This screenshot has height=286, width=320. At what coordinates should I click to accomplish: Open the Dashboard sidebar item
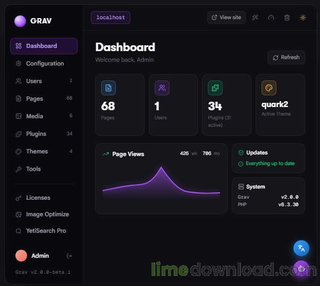pyautogui.click(x=44, y=46)
